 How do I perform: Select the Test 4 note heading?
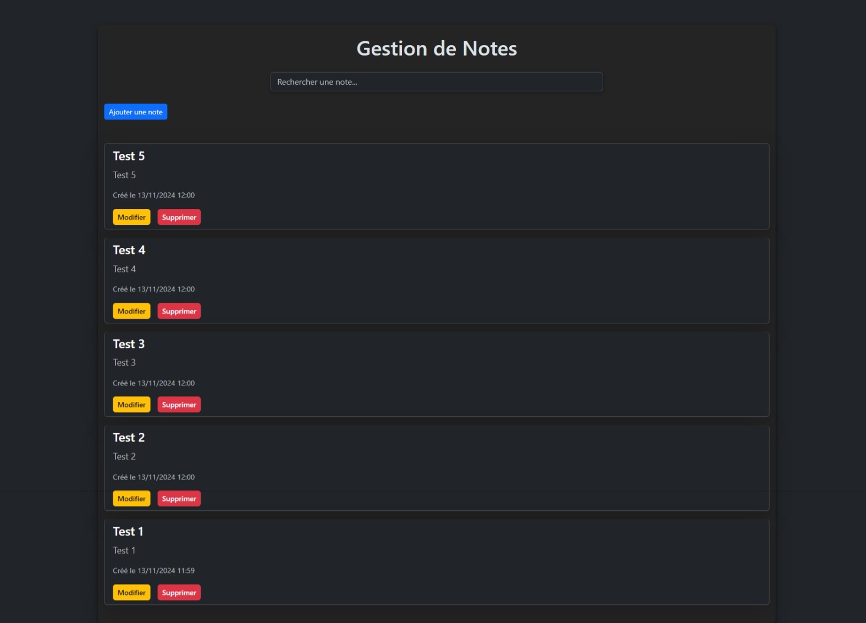(129, 250)
